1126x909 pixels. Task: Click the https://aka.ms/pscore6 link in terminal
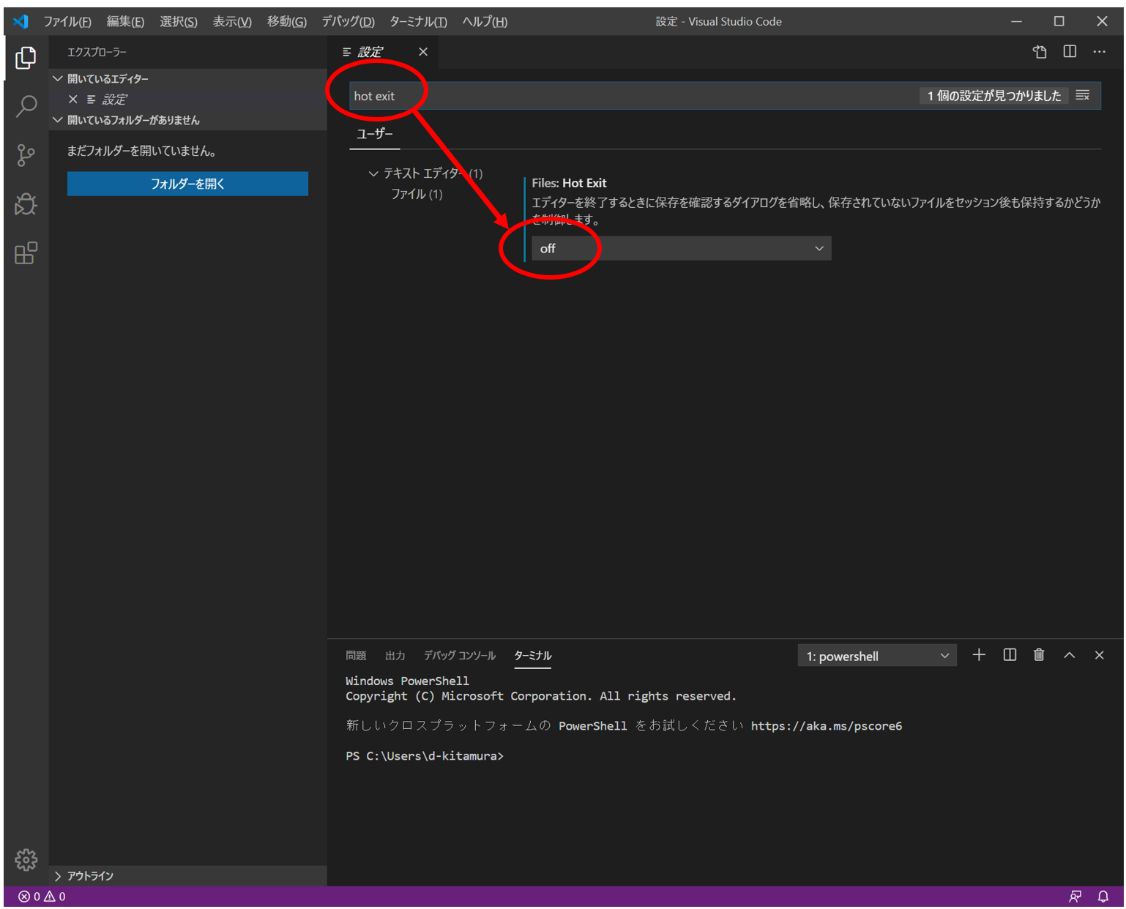[x=827, y=726]
